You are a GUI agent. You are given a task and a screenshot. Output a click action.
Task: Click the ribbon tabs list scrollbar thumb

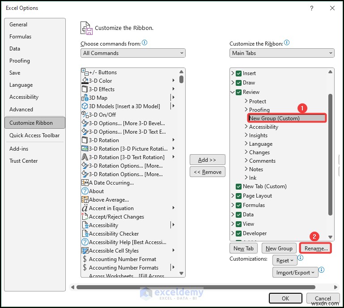[x=330, y=155]
